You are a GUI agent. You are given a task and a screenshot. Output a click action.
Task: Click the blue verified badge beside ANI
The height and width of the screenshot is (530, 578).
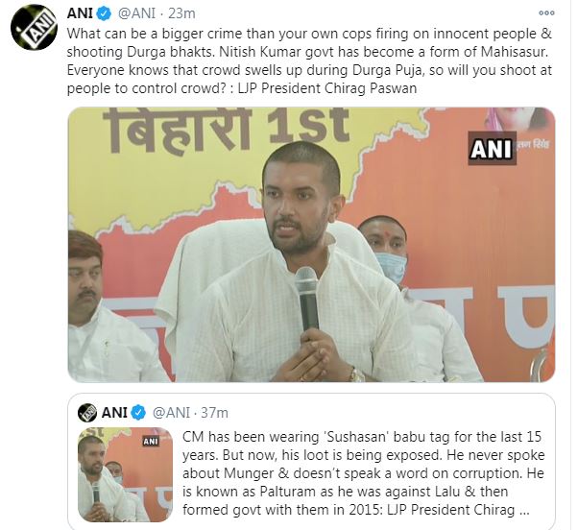click(x=104, y=13)
